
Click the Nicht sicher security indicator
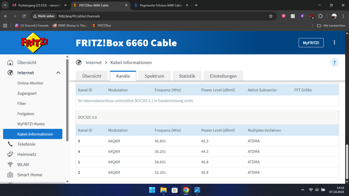point(44,16)
